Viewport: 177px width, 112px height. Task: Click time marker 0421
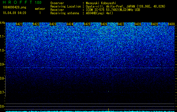pyautogui.click(x=19, y=24)
